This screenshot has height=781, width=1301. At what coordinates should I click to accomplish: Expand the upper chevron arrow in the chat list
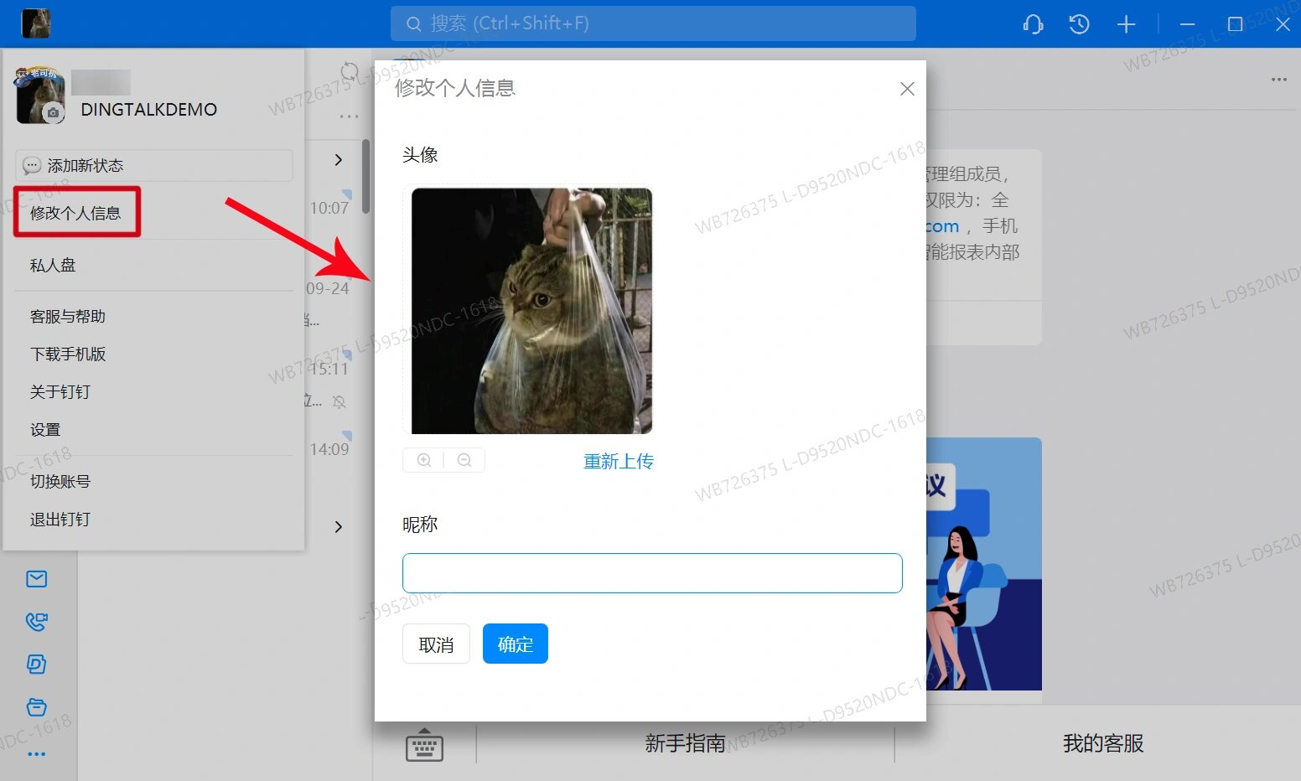pyautogui.click(x=339, y=160)
